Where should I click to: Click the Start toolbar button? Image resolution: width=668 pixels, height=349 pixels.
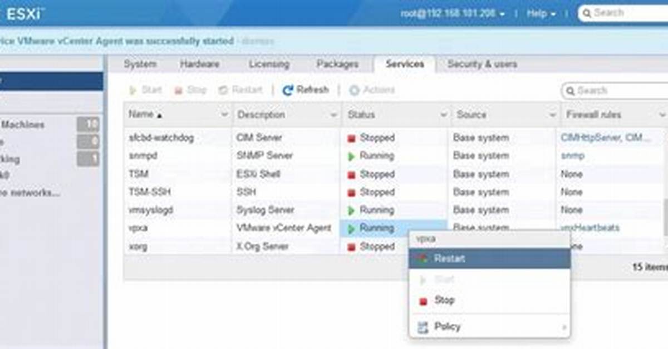click(145, 90)
